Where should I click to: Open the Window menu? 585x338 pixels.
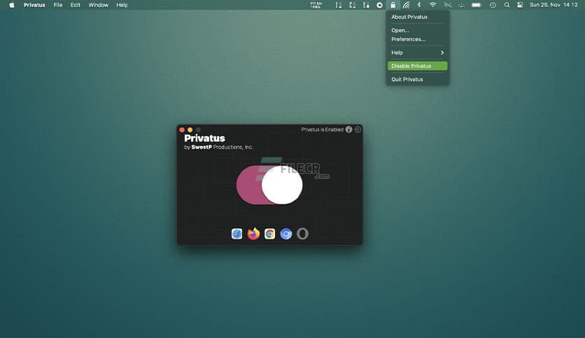coord(99,5)
